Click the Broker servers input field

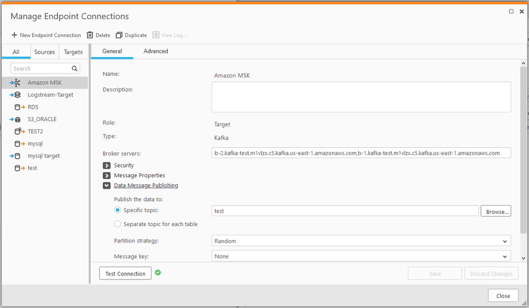(361, 153)
